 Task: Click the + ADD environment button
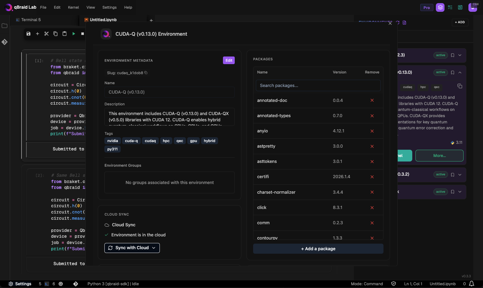[460, 22]
